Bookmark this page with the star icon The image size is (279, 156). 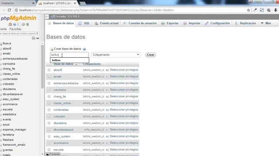pos(248,10)
